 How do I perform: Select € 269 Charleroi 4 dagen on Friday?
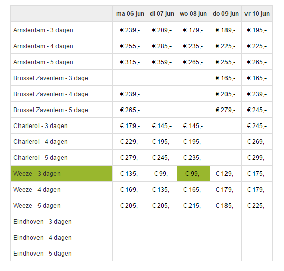(x=257, y=142)
